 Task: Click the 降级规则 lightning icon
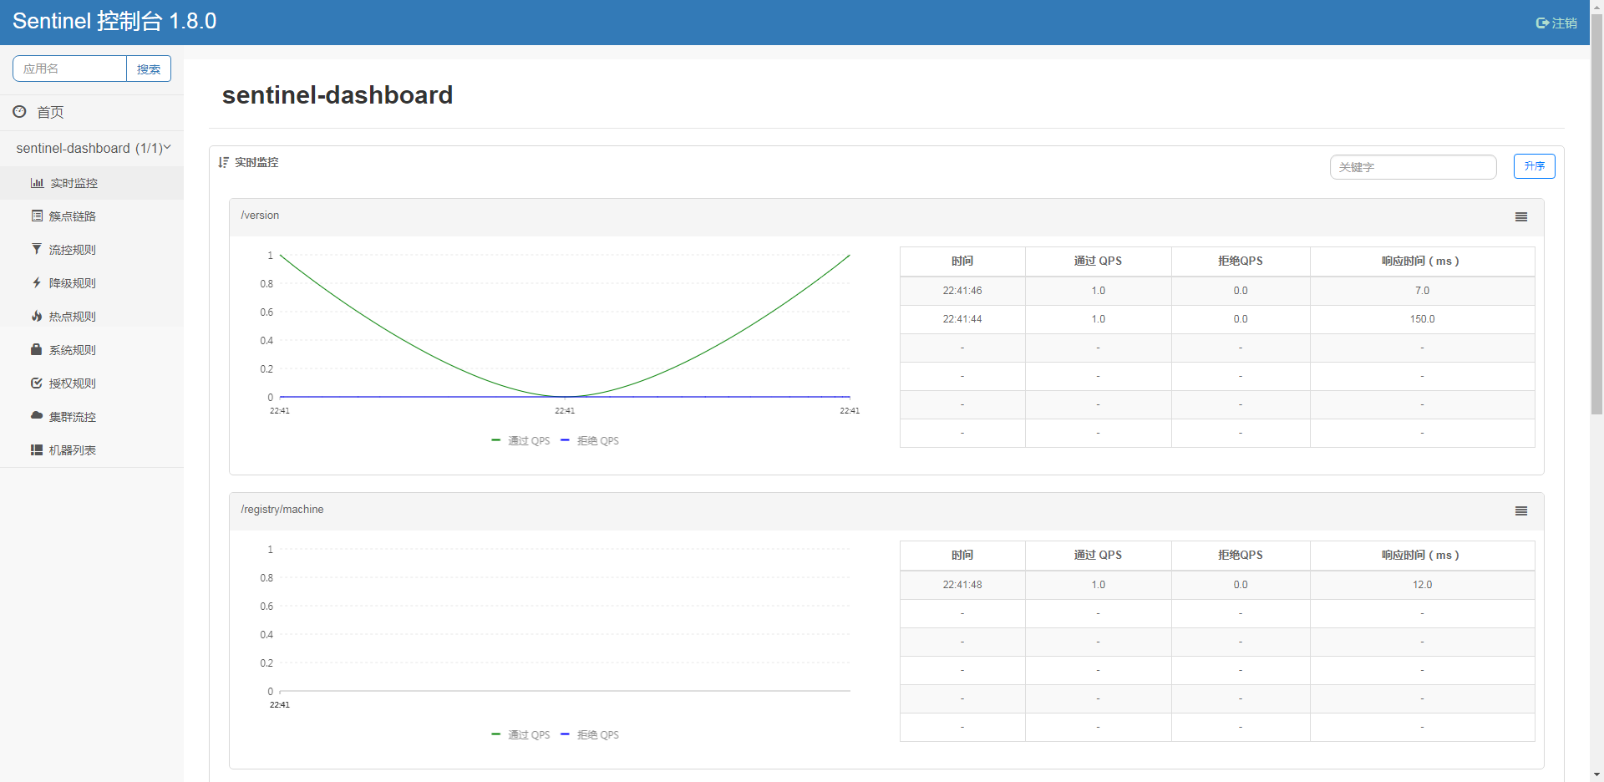37,282
